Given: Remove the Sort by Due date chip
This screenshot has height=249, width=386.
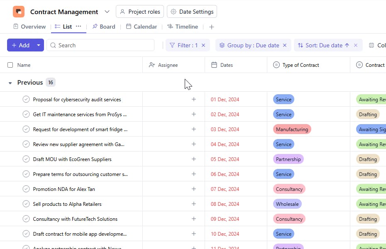Looking at the screenshot, I should click(x=356, y=45).
